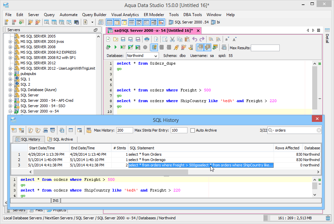
Task: Expand the MS SQL SERVER 2005 jivos node
Action: (10, 42)
